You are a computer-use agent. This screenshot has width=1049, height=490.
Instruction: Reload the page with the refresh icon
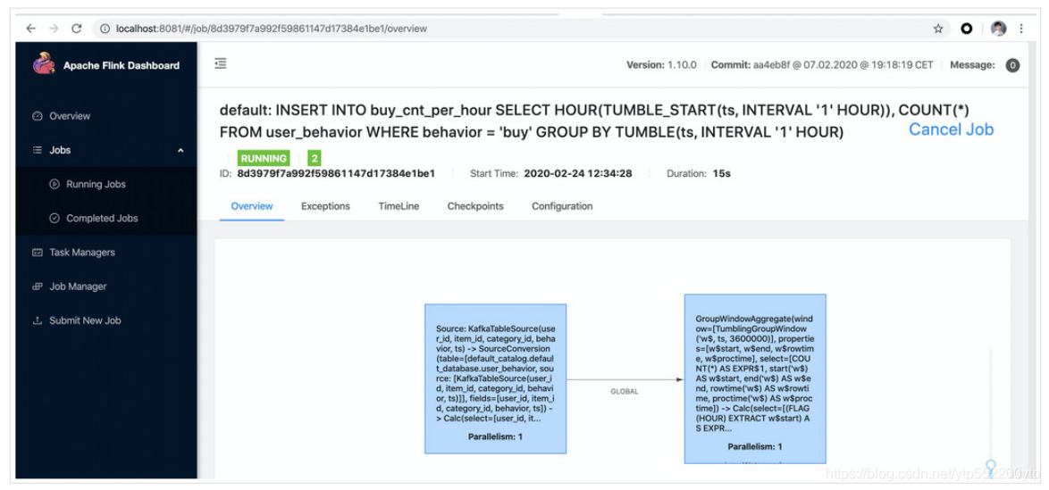pyautogui.click(x=76, y=29)
